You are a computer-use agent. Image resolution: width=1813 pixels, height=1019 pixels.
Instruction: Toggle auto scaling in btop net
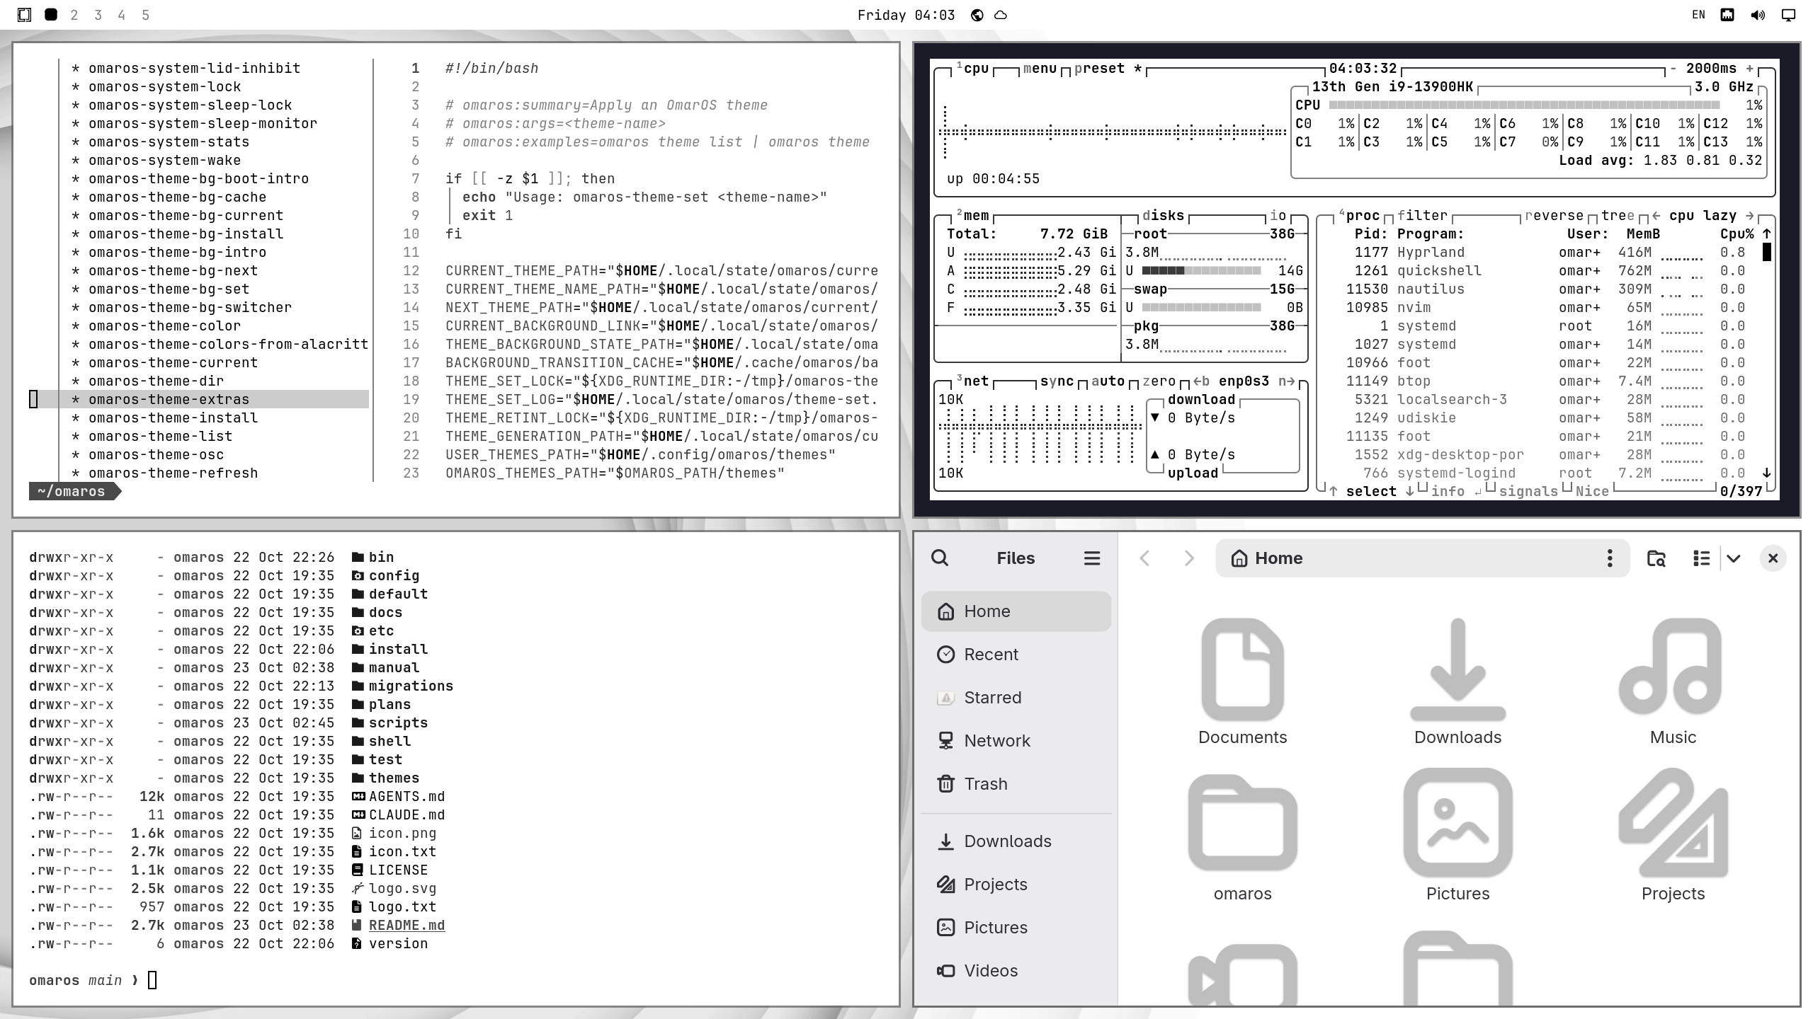[1108, 381]
